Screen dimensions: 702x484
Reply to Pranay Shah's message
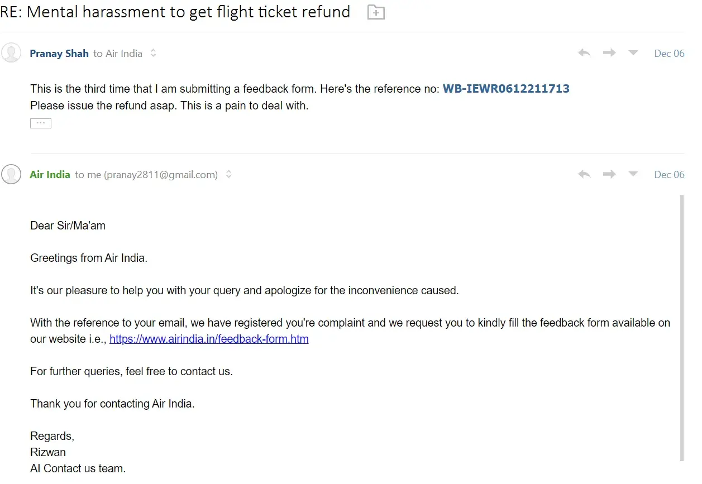584,53
